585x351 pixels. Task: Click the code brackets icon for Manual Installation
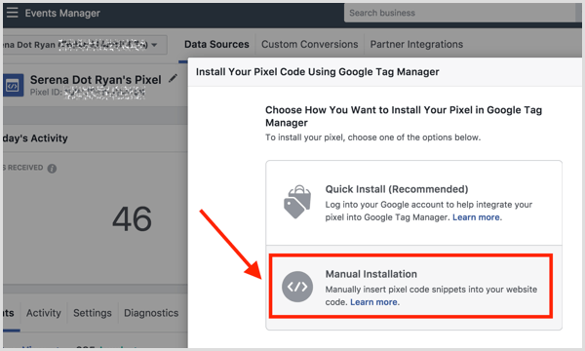point(297,287)
